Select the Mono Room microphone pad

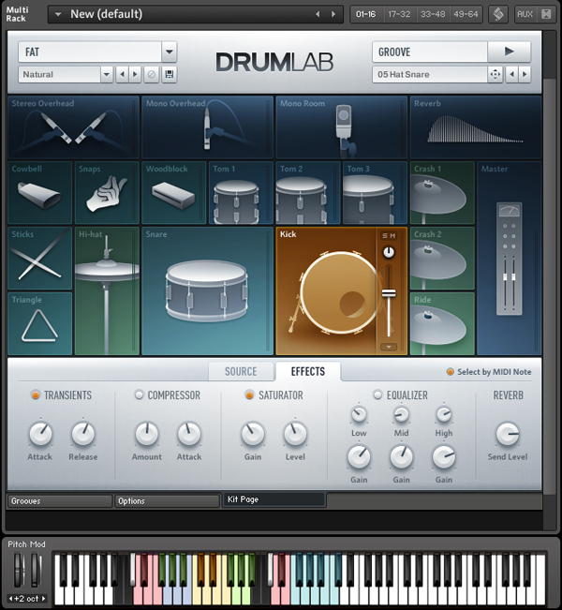(342, 126)
